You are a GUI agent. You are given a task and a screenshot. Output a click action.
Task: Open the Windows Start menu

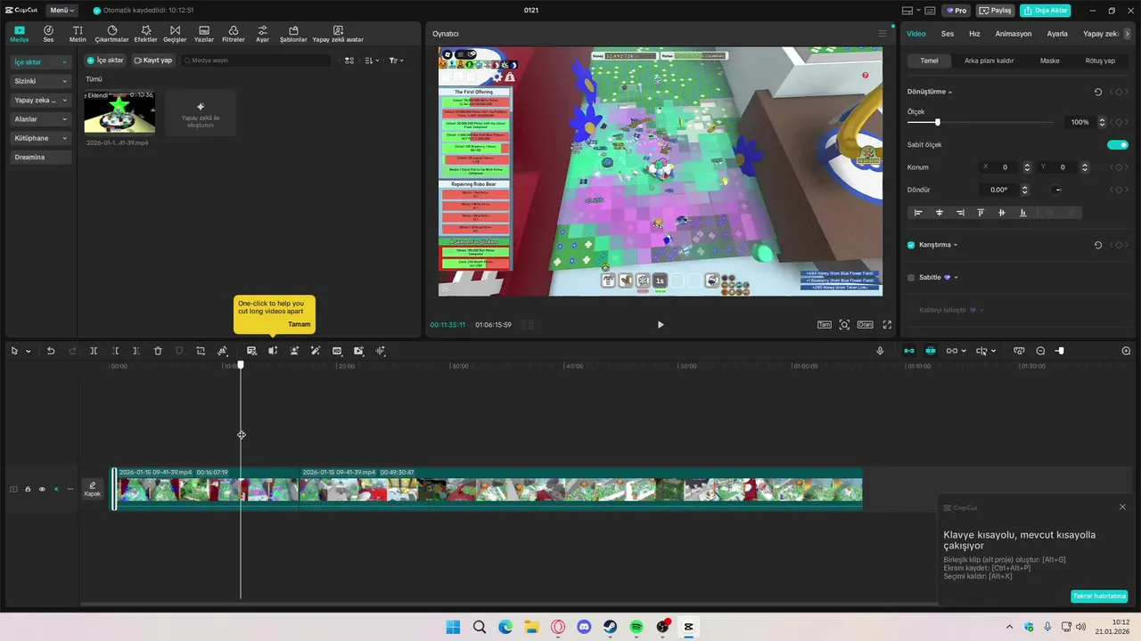pos(453,627)
